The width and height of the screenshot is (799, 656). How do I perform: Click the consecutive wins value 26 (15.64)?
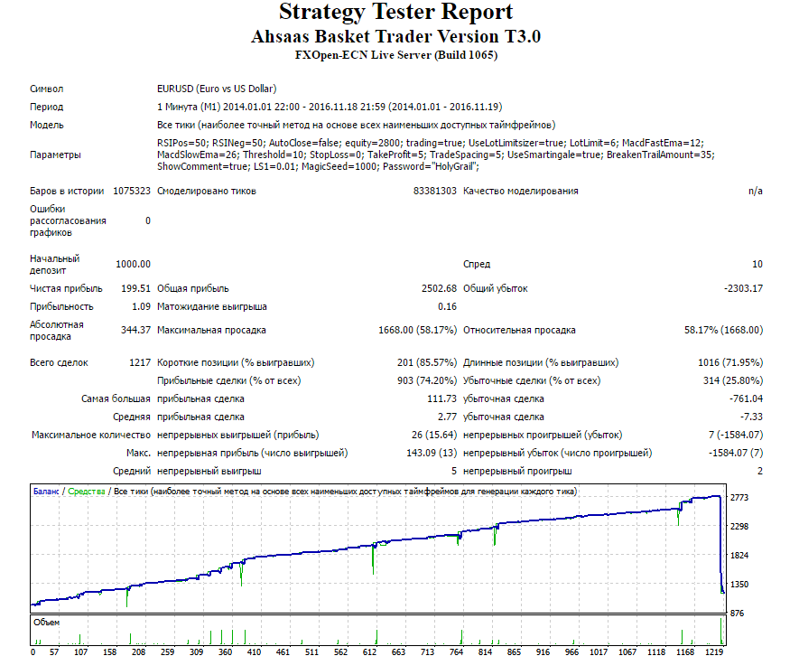point(434,436)
